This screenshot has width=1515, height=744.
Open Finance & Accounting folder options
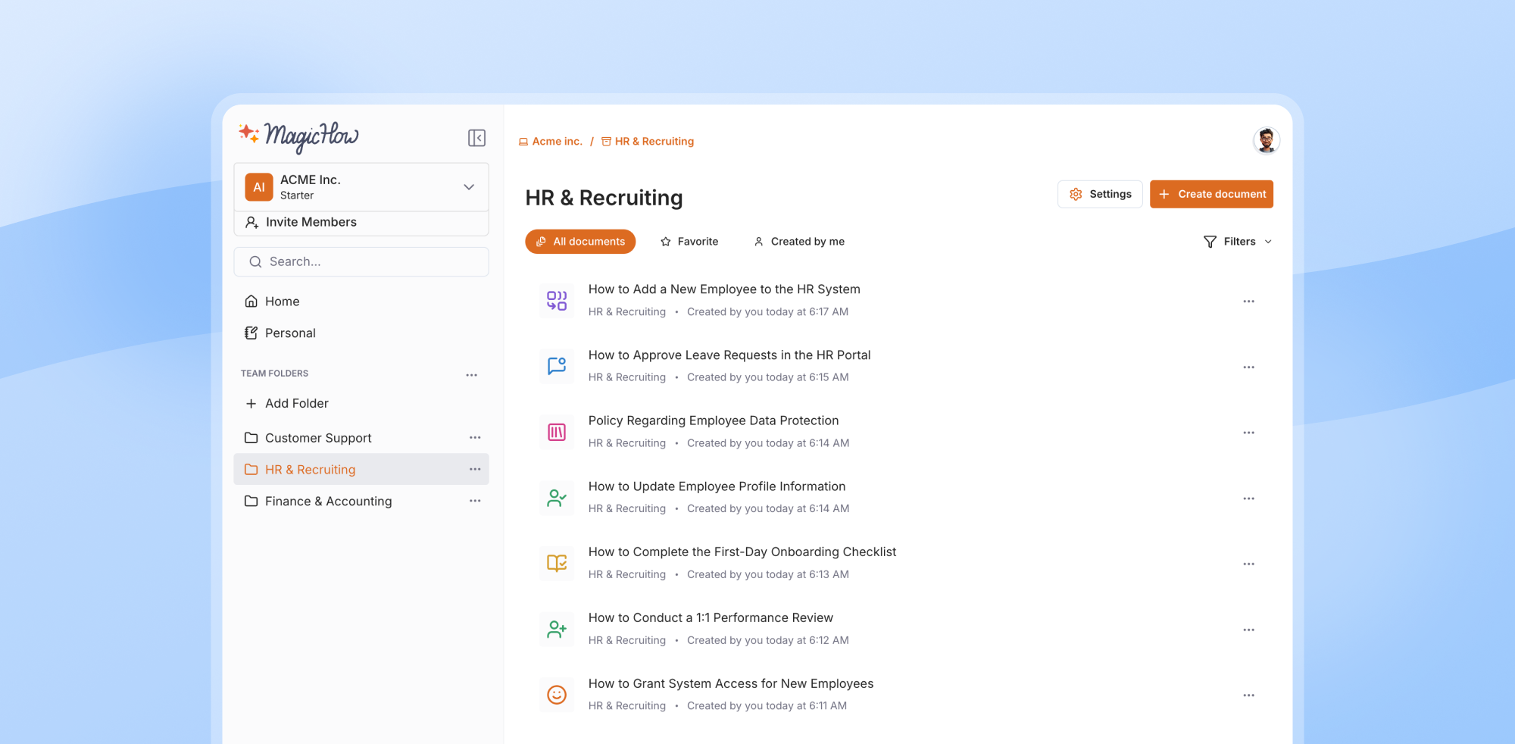(475, 502)
